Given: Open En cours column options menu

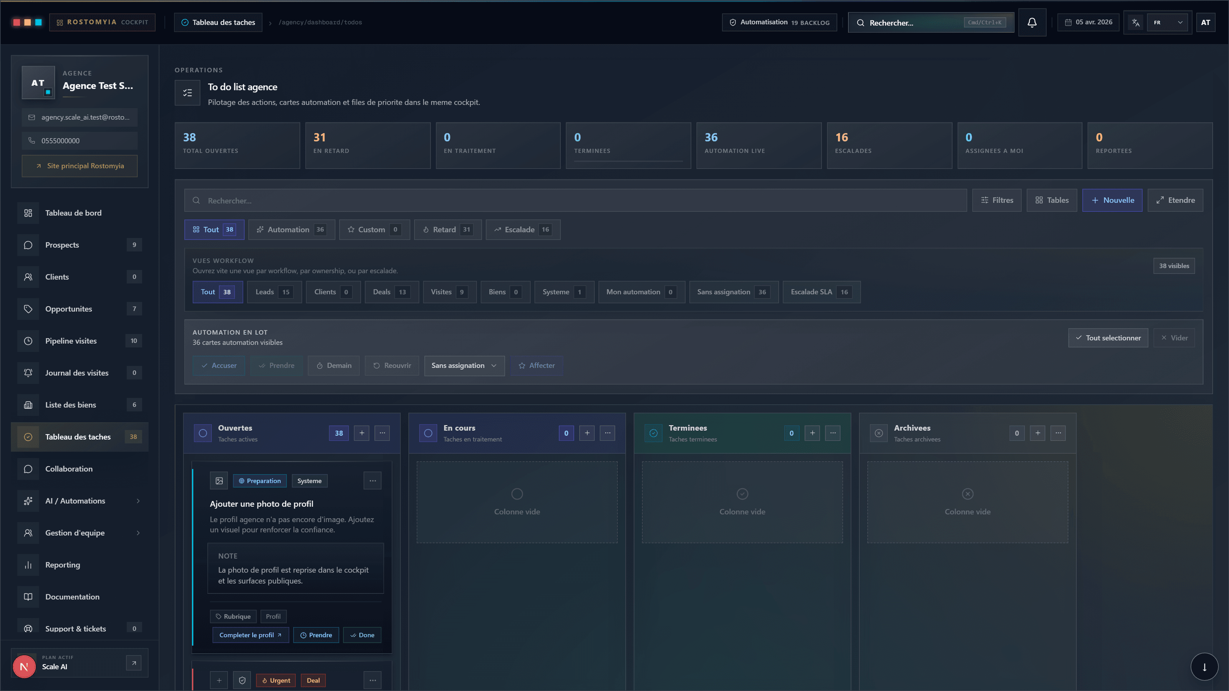Looking at the screenshot, I should point(607,433).
